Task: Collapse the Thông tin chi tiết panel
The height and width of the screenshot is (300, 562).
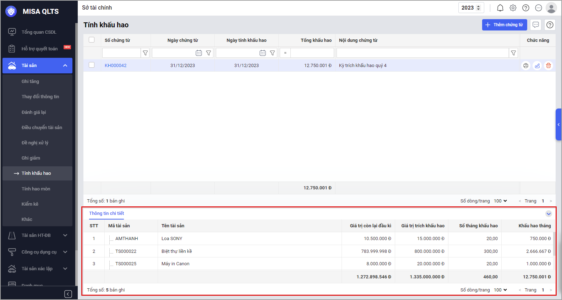Action: click(x=549, y=213)
